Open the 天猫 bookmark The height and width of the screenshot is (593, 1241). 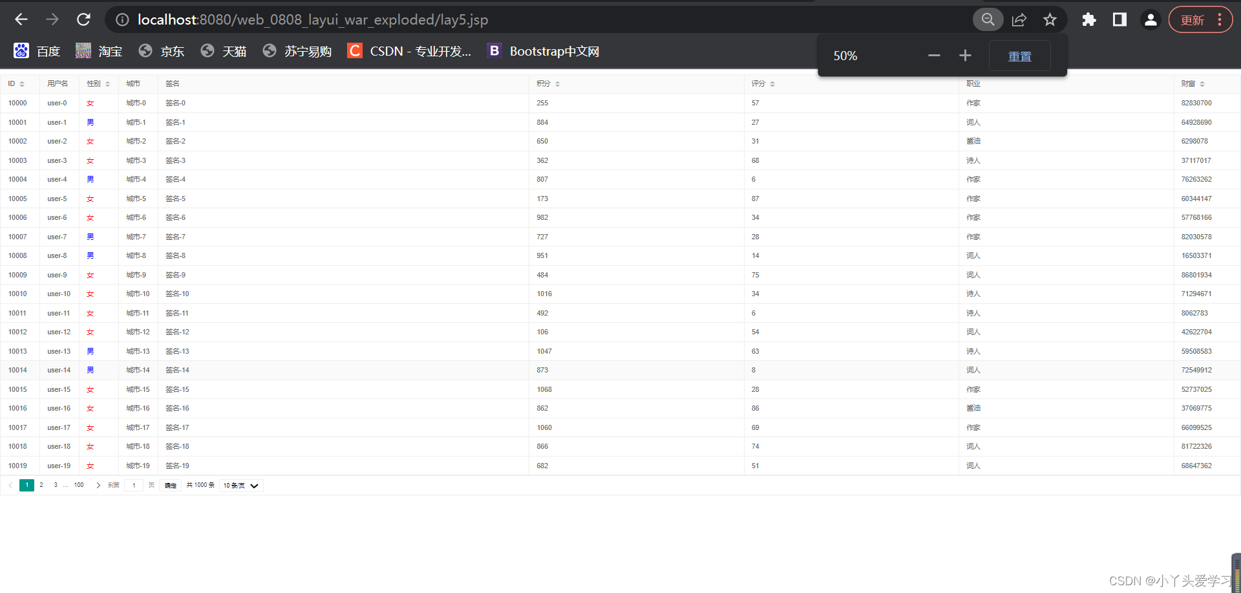click(x=224, y=51)
